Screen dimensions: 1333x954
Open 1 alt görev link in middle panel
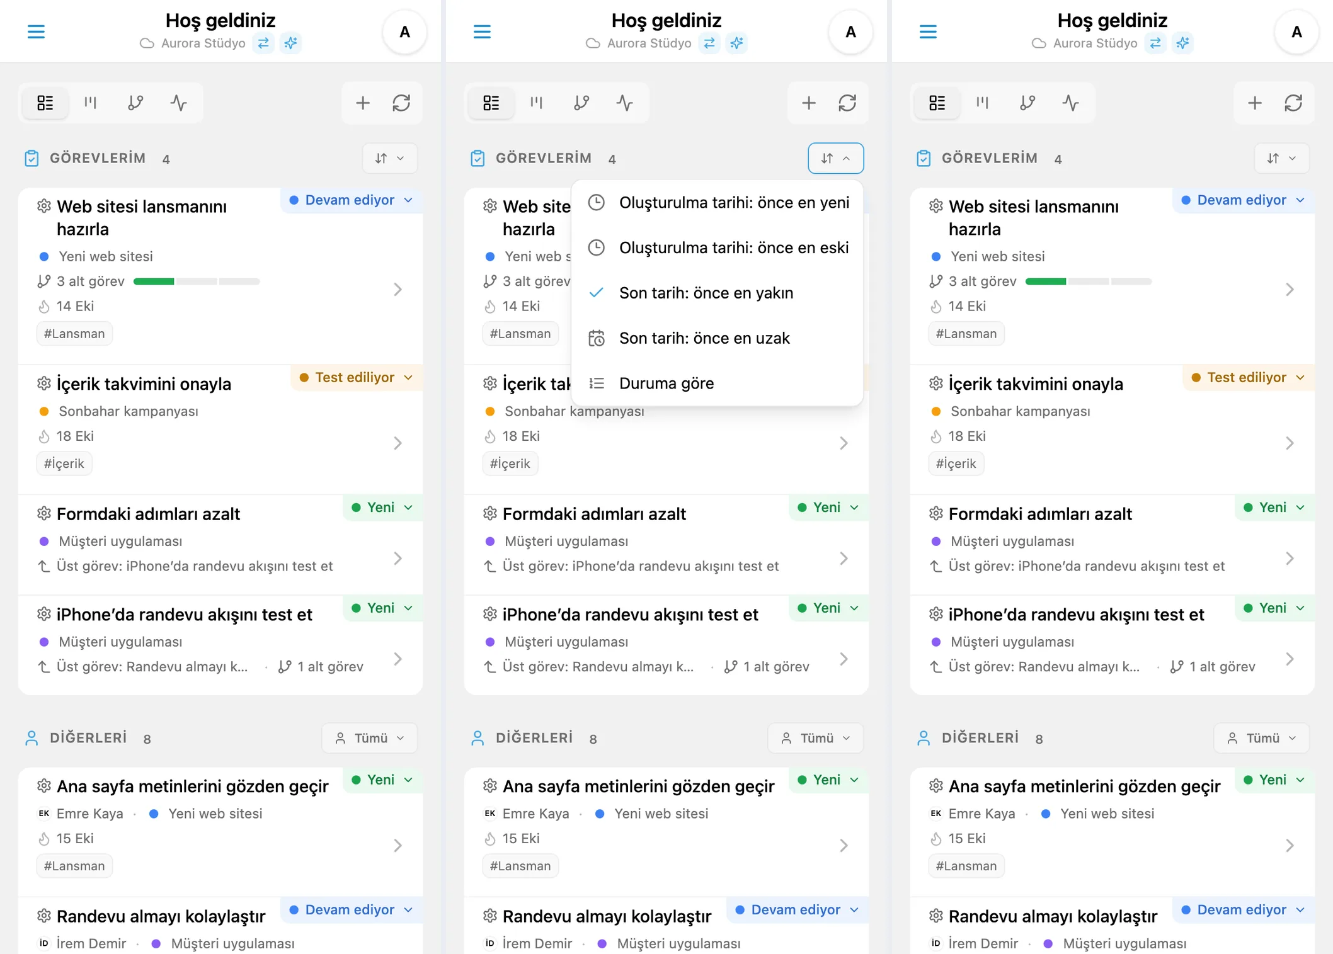(767, 666)
